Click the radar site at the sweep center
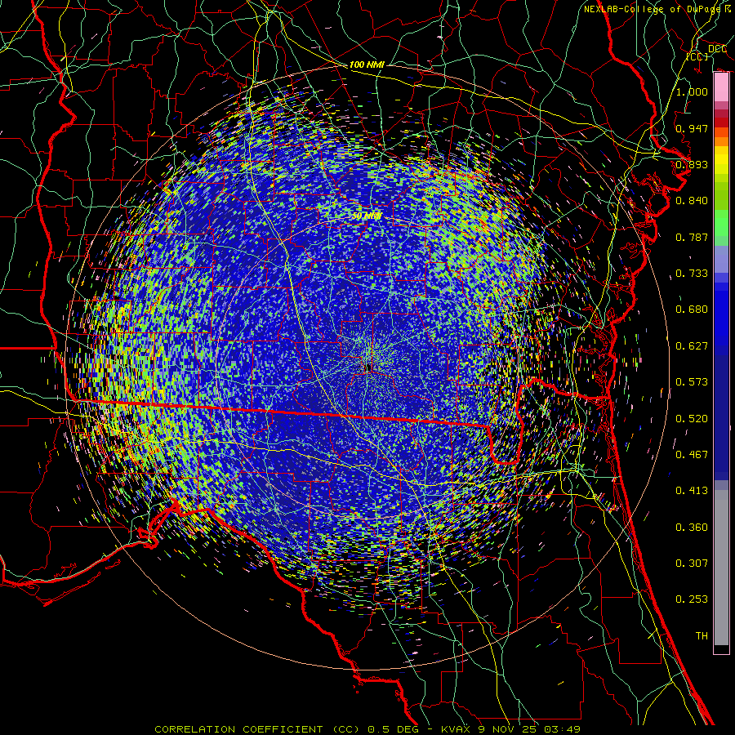The image size is (735, 735). point(369,367)
